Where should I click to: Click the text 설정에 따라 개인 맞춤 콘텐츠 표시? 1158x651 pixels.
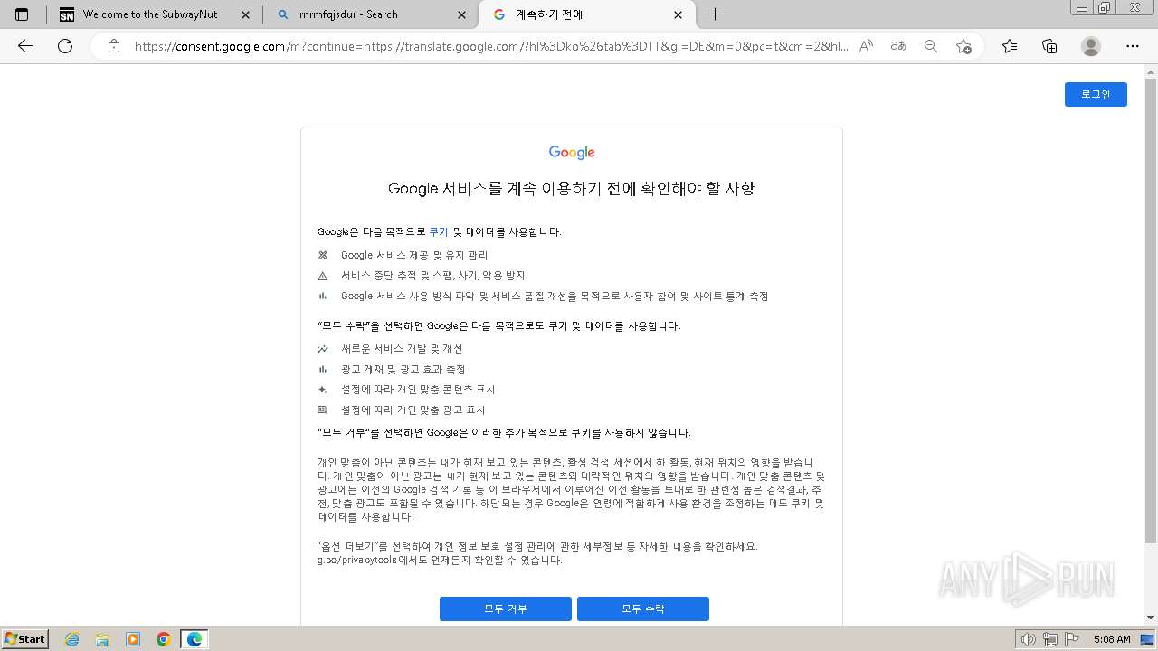(418, 390)
